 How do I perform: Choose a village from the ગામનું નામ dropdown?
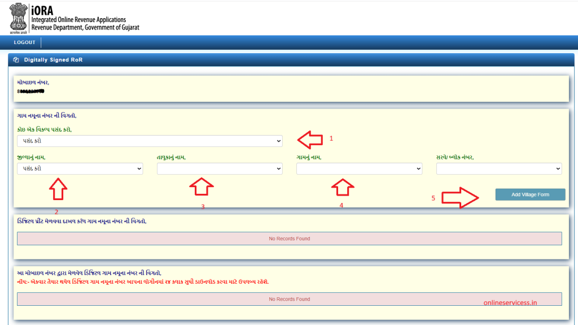pos(359,168)
